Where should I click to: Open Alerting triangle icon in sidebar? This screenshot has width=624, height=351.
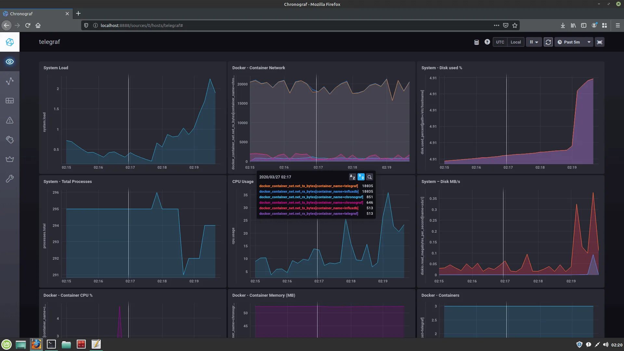(10, 120)
